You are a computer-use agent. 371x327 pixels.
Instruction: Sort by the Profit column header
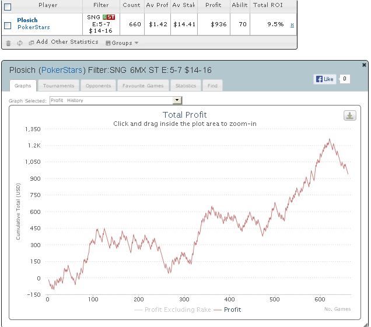213,5
